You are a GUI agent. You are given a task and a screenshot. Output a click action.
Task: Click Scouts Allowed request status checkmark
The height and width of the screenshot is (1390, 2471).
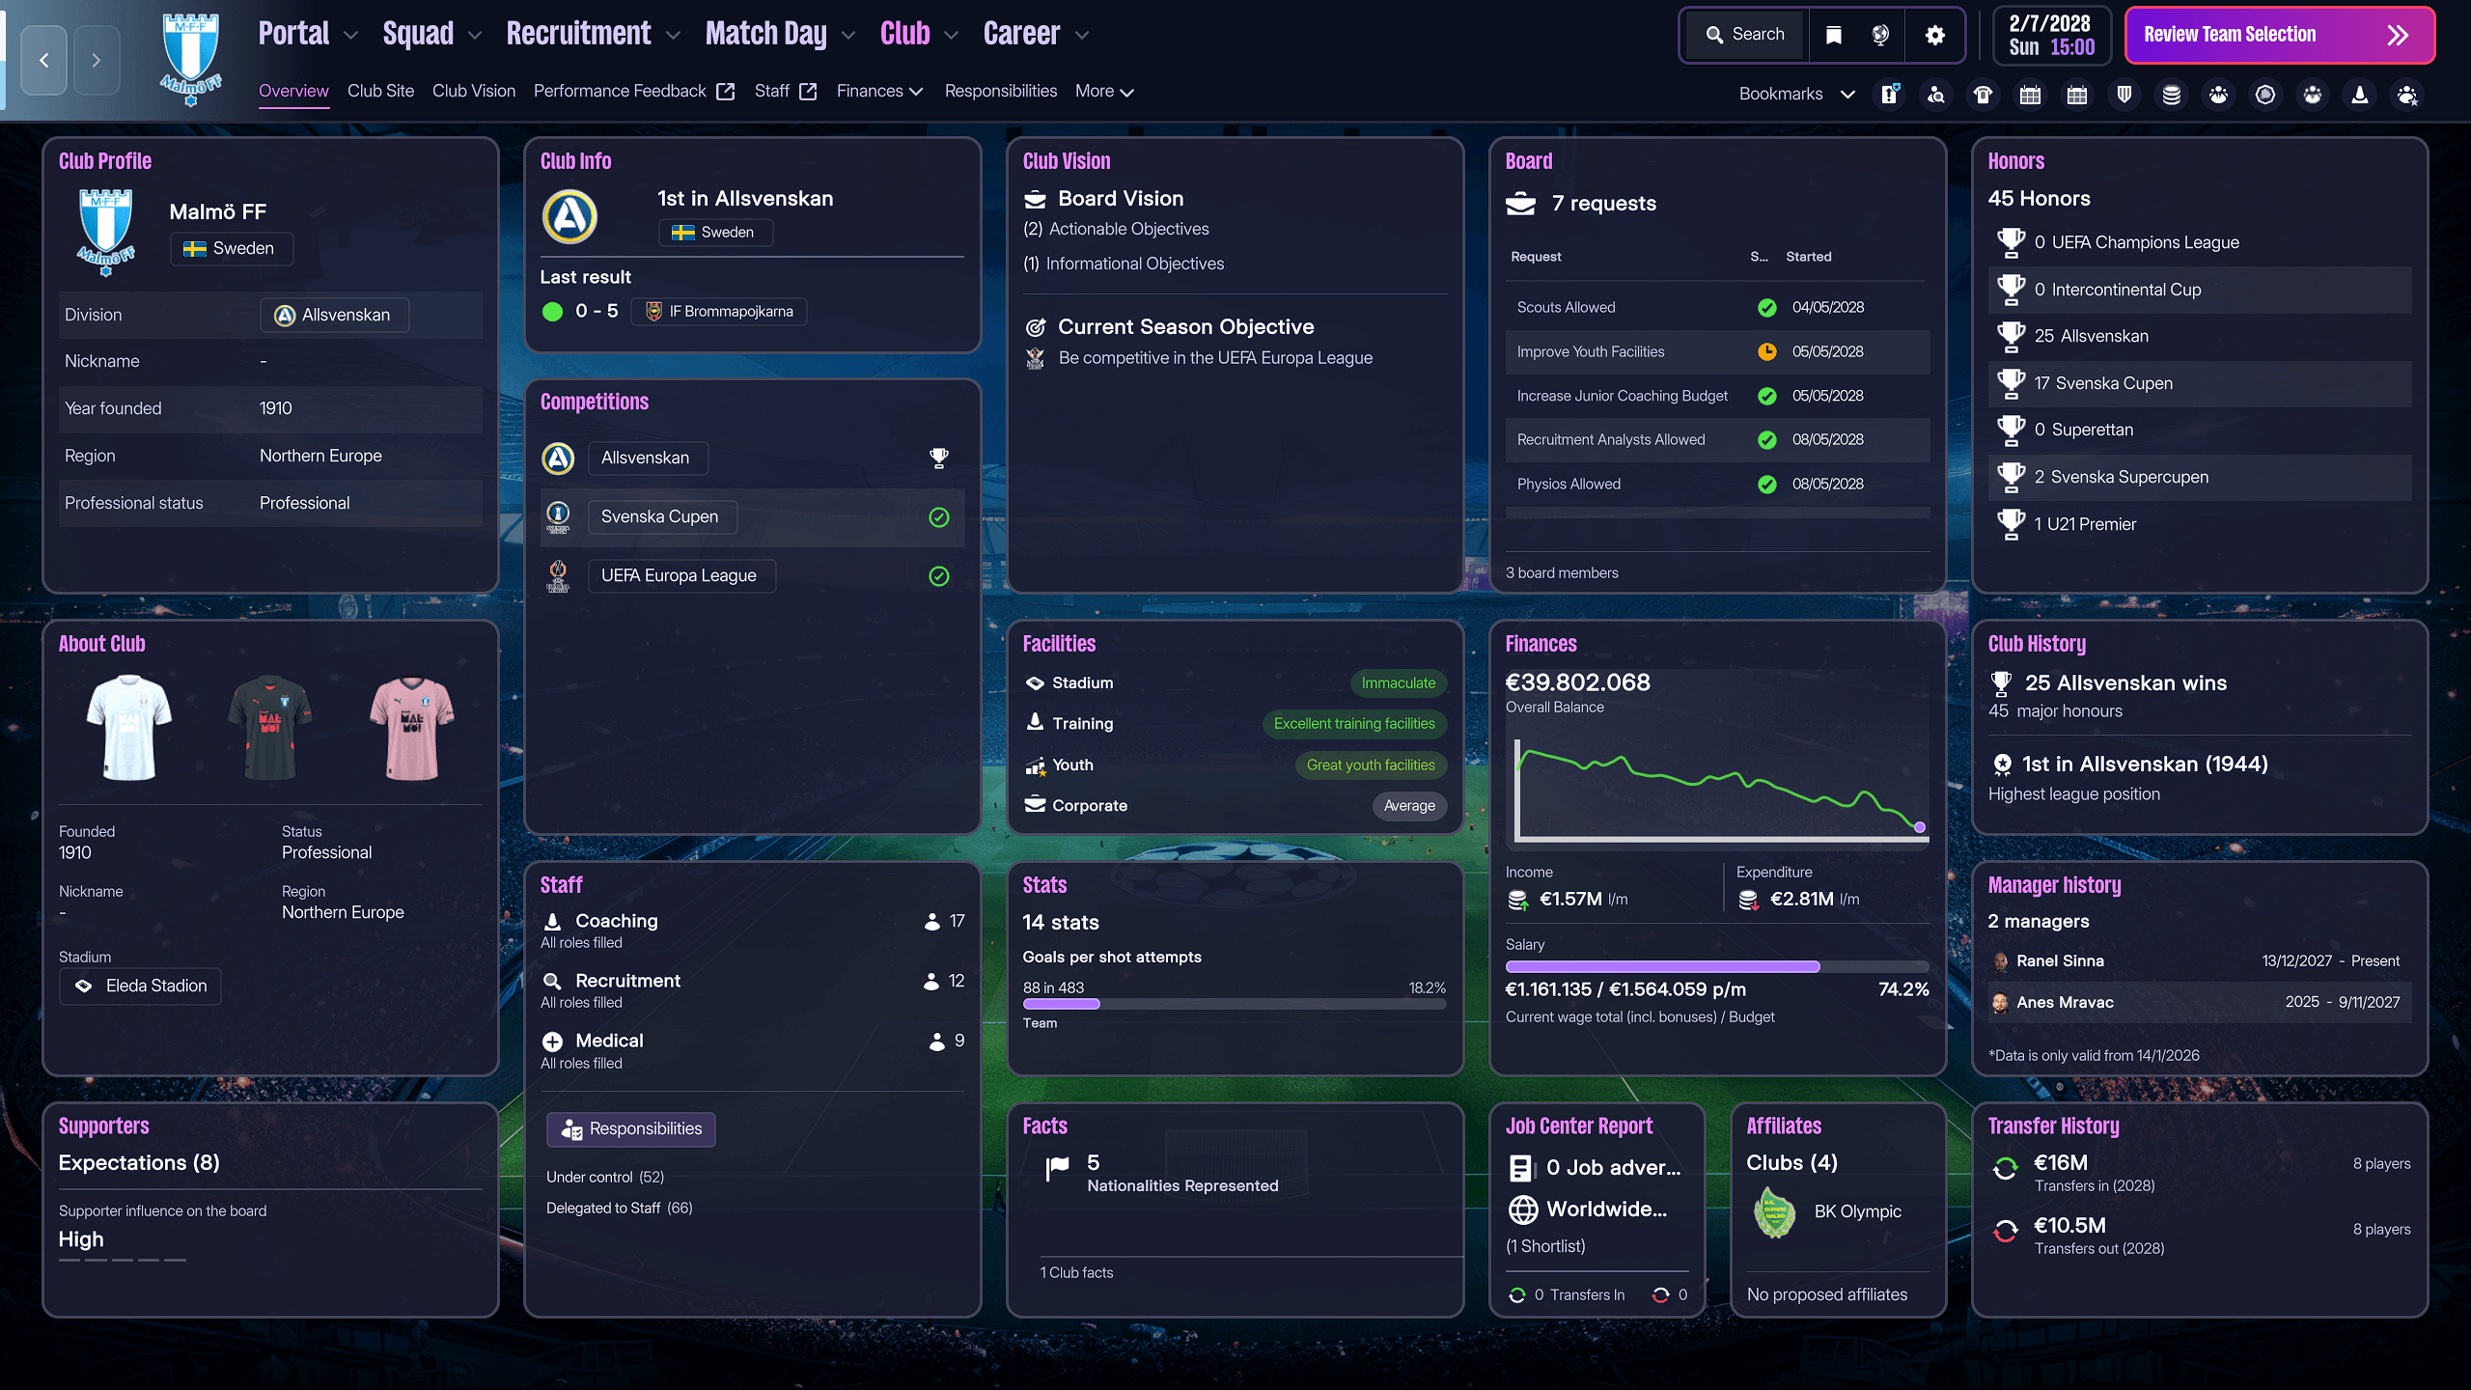pos(1766,308)
